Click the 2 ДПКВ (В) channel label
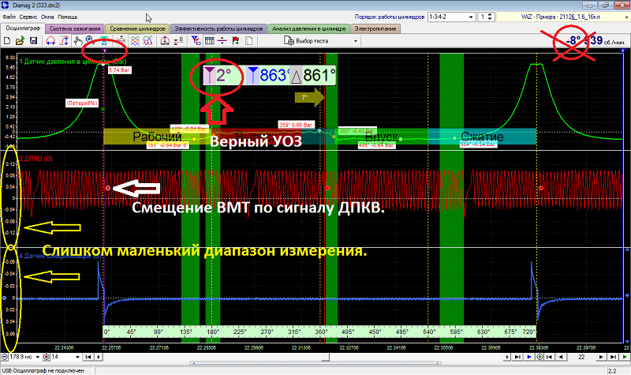The height and width of the screenshot is (375, 631). point(35,159)
